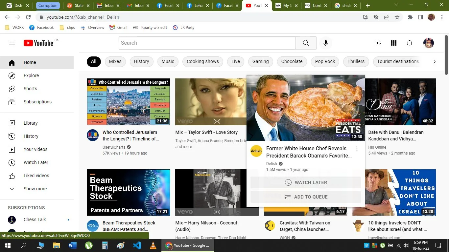Image resolution: width=449 pixels, height=252 pixels.
Task: Open the tab search dropdown chevron
Action: (396, 5)
